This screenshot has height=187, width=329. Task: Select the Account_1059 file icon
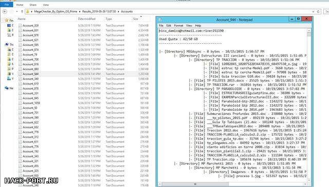[20, 103]
